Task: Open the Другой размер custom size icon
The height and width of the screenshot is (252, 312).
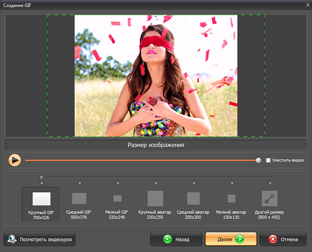Action: point(269,198)
